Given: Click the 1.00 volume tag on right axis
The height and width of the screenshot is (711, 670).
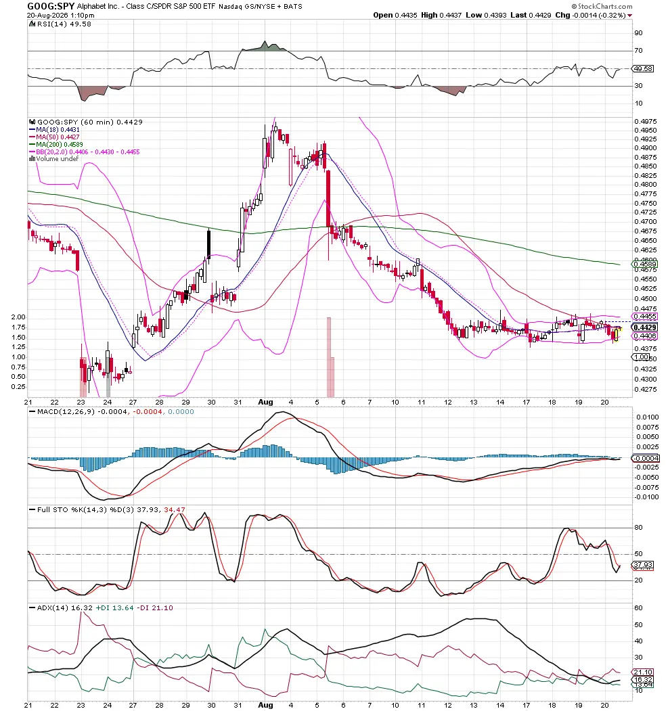Looking at the screenshot, I should coord(642,357).
